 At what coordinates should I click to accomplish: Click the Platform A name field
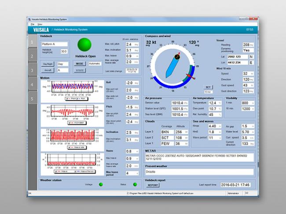coord(55,44)
